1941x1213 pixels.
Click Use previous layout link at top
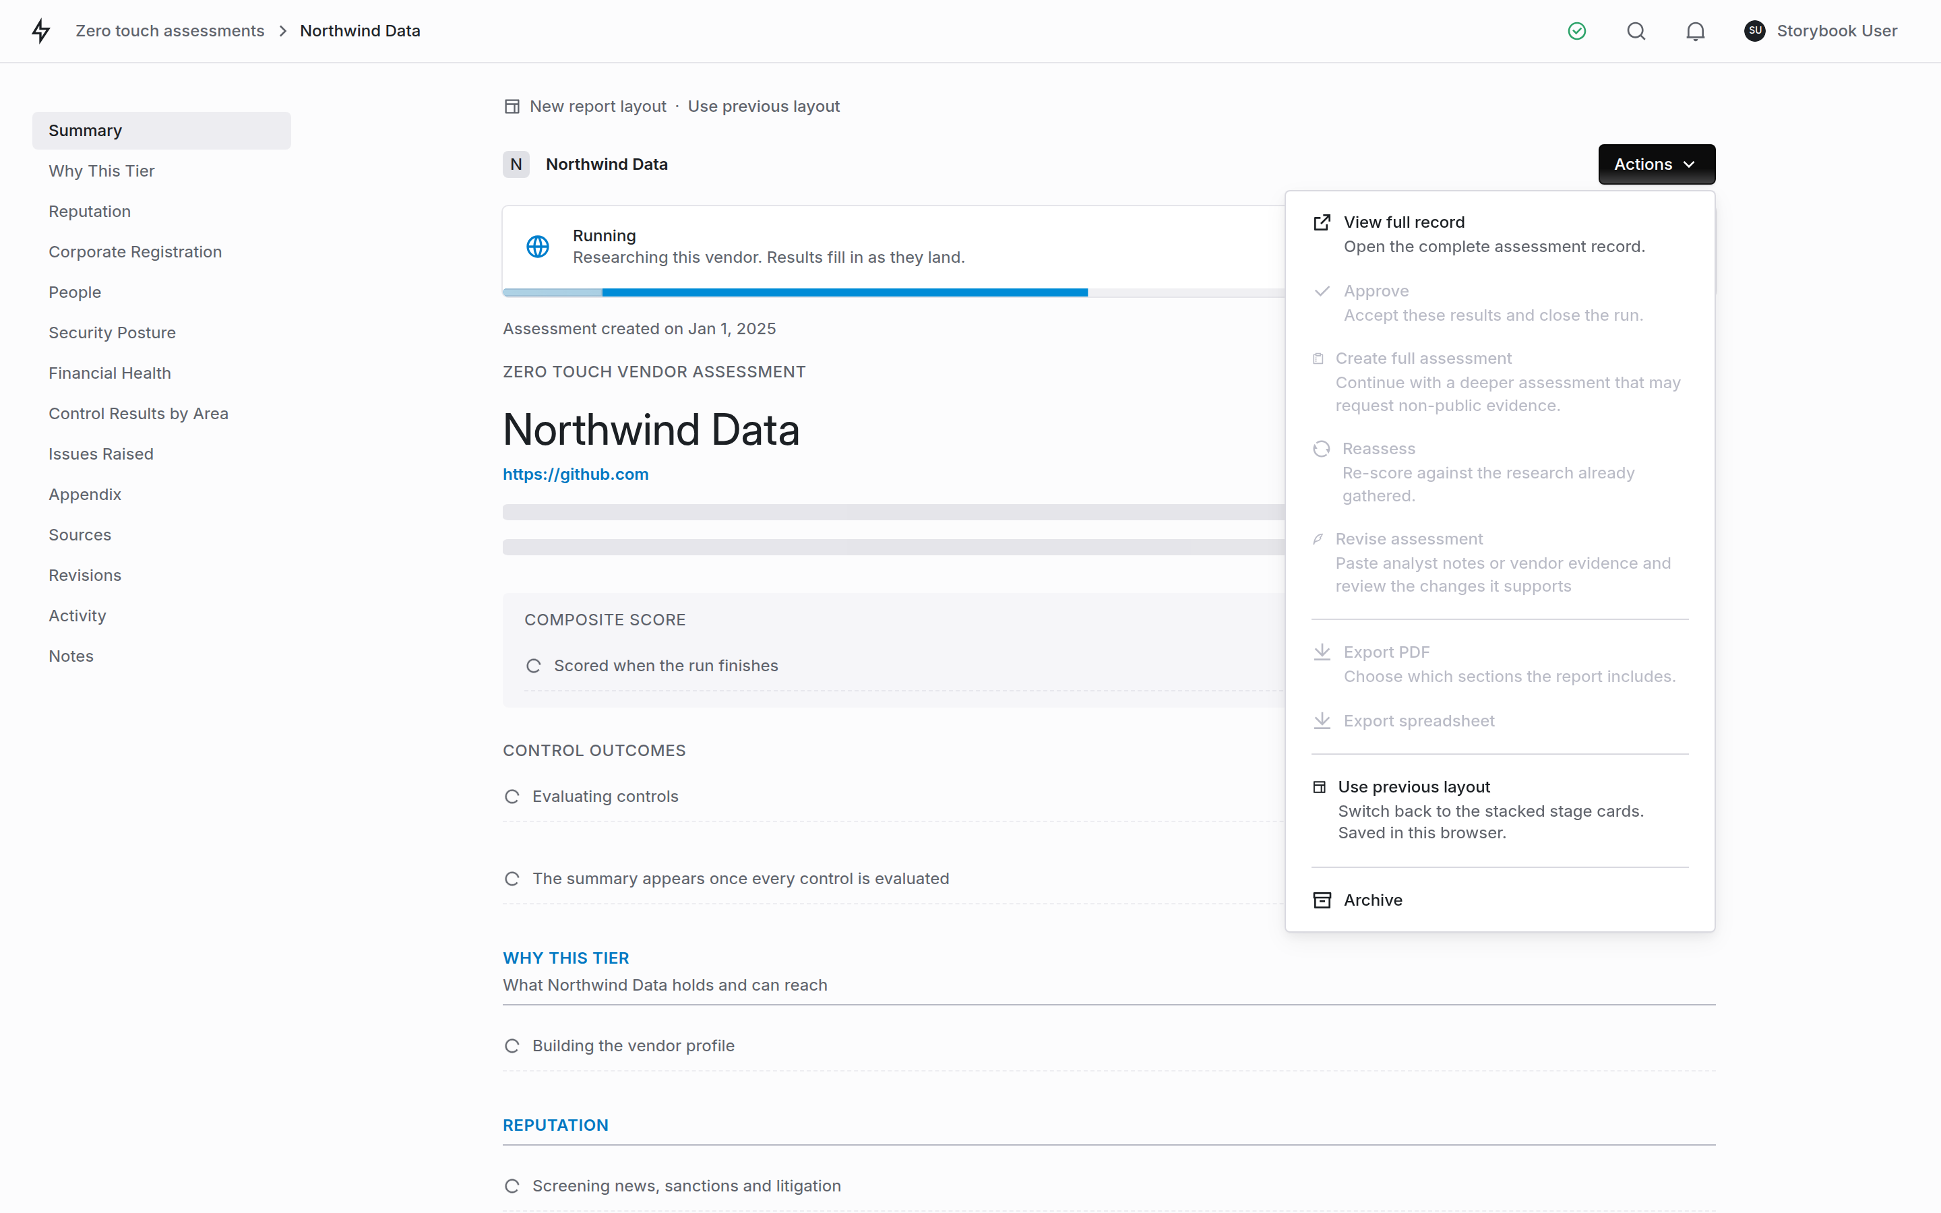pos(764,106)
